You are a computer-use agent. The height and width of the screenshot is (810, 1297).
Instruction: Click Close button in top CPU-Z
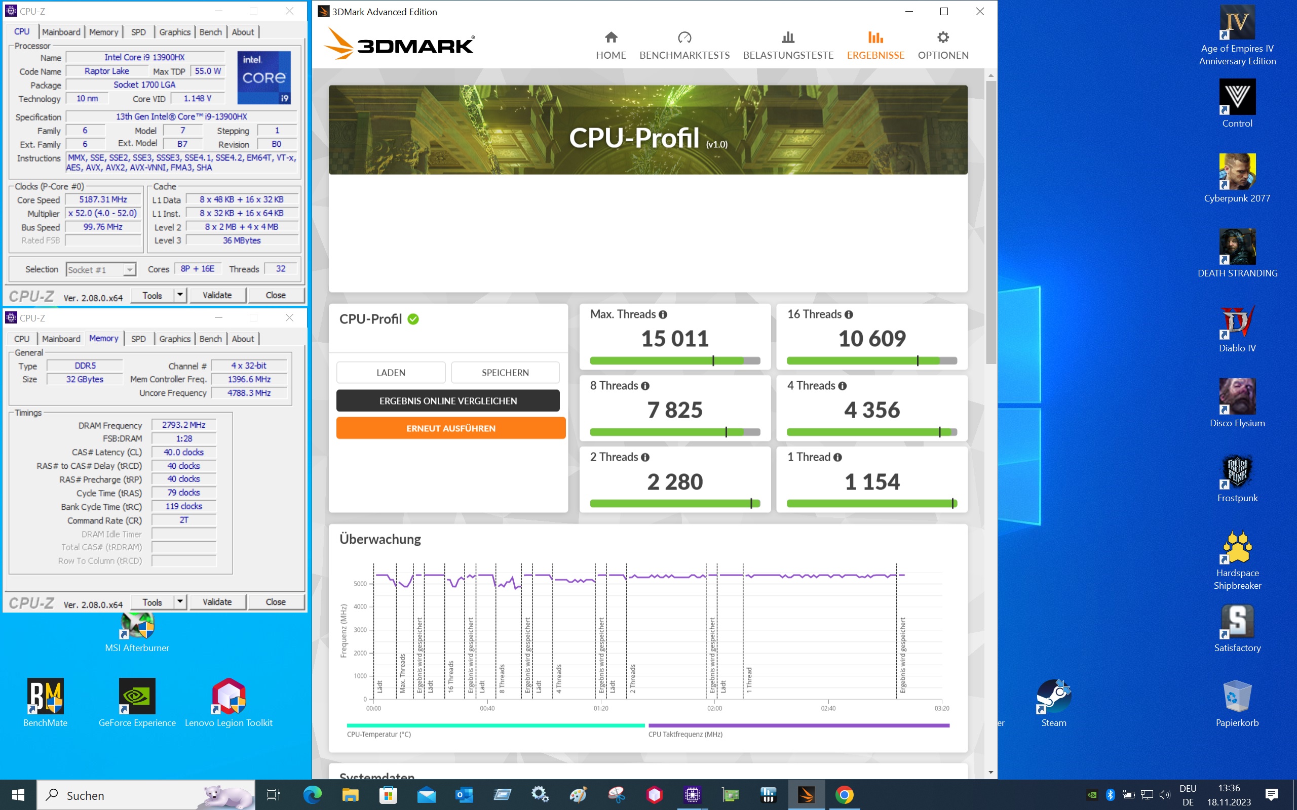[276, 295]
